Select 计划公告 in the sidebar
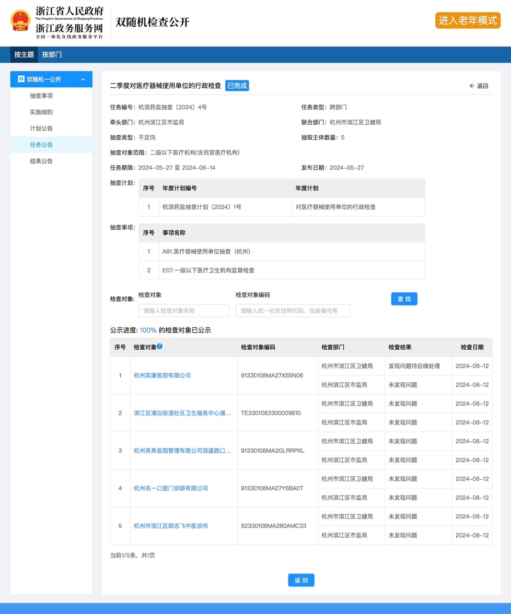 point(41,129)
